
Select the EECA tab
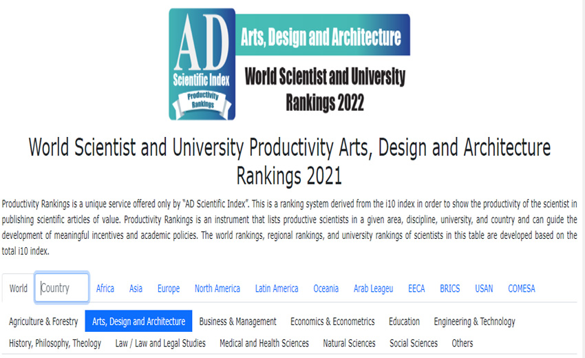coord(416,288)
